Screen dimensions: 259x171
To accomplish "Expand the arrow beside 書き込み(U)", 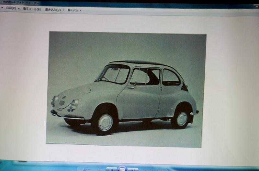I will pos(63,10).
